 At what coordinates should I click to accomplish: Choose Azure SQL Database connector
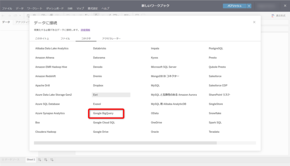click(48, 104)
